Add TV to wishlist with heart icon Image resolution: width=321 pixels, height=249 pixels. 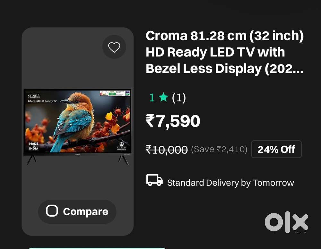pos(114,47)
